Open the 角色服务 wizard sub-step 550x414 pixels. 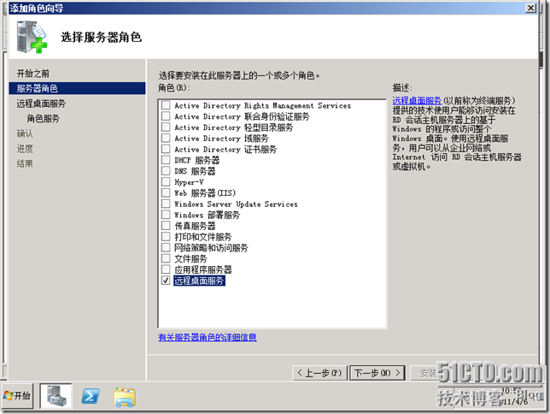(44, 118)
